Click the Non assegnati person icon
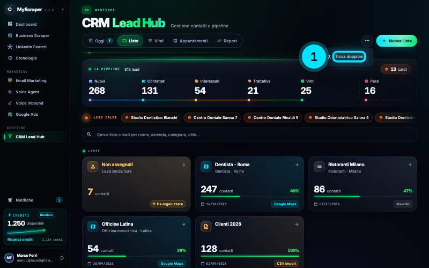Image resolution: width=429 pixels, height=268 pixels. pos(93,167)
